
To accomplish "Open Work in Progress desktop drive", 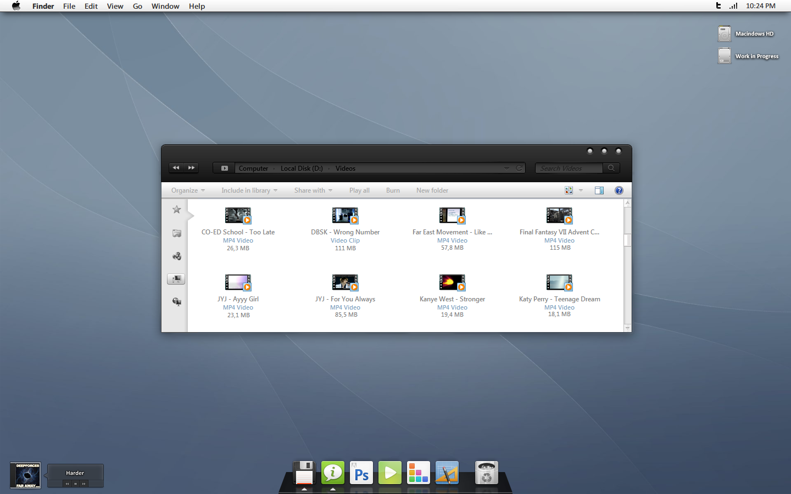I will [748, 56].
